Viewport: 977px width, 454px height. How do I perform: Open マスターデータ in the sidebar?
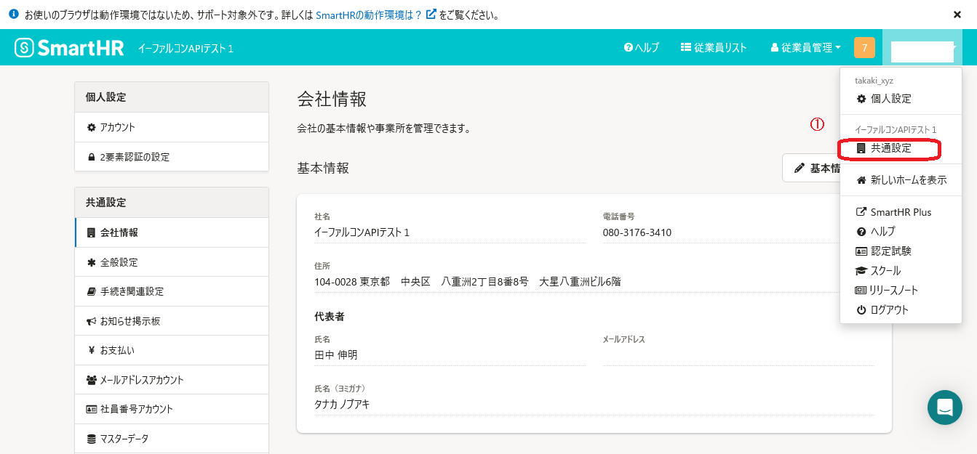pyautogui.click(x=172, y=439)
